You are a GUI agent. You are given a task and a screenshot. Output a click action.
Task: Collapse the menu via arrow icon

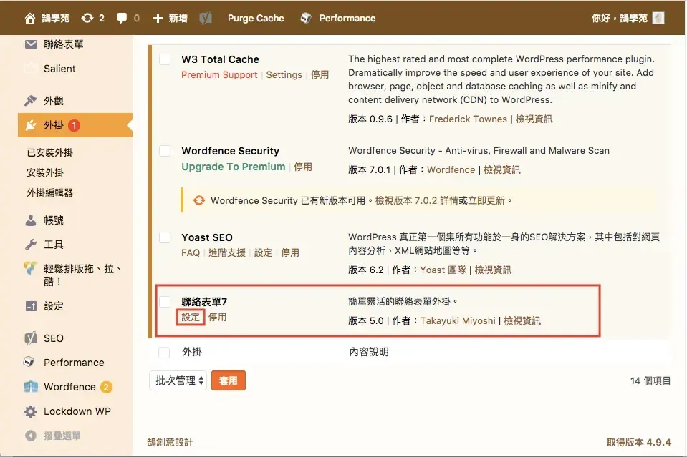[31, 436]
